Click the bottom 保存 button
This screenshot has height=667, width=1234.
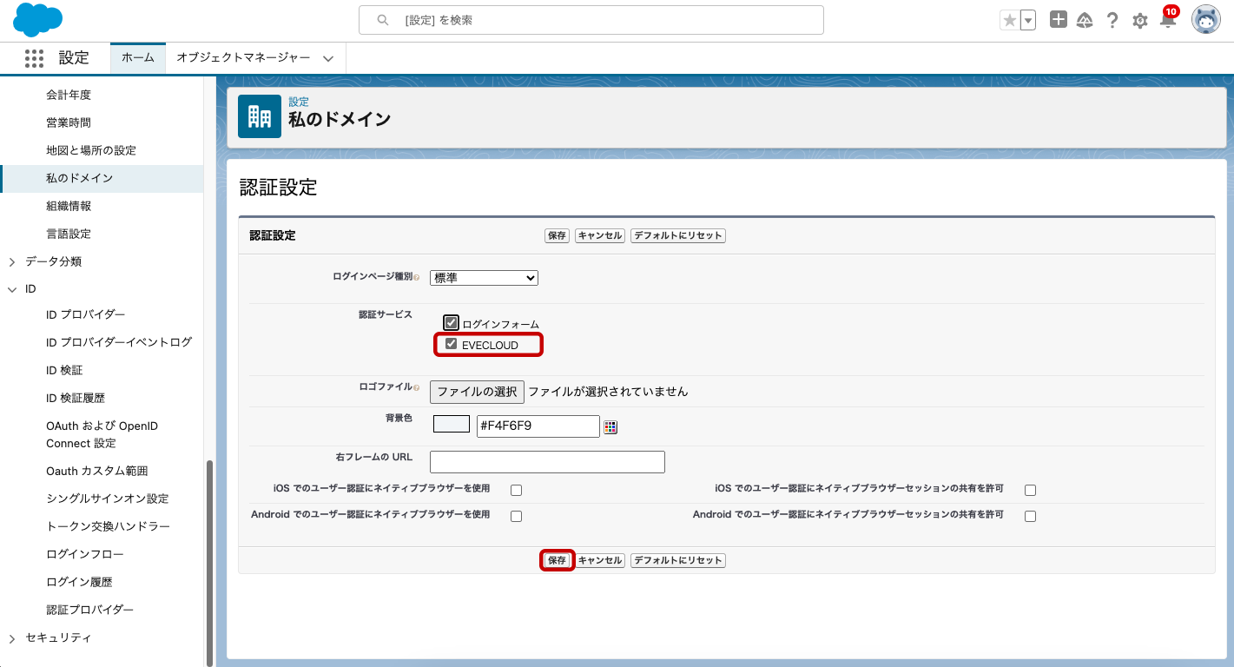(557, 560)
